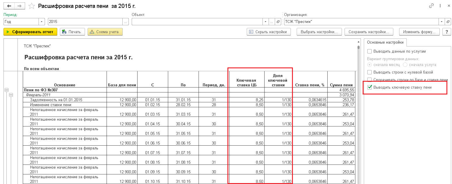Expand the Период type dropdown showing Год
The image size is (452, 184).
point(42,22)
